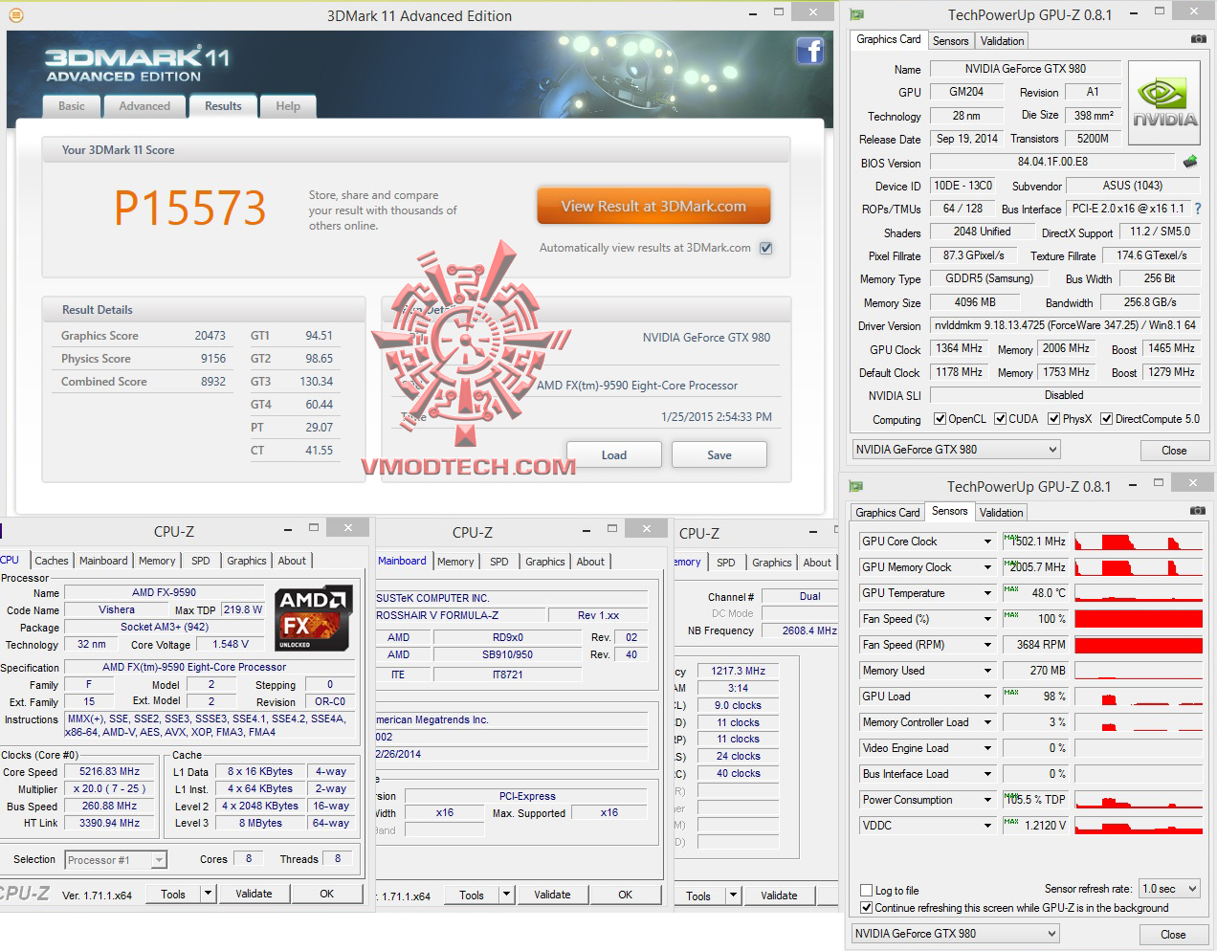
Task: Open the Power Consumption sensor dropdown
Action: 988,800
